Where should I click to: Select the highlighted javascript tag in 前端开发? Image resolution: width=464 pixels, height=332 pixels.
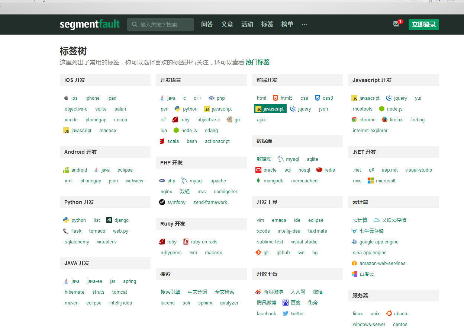[270, 109]
